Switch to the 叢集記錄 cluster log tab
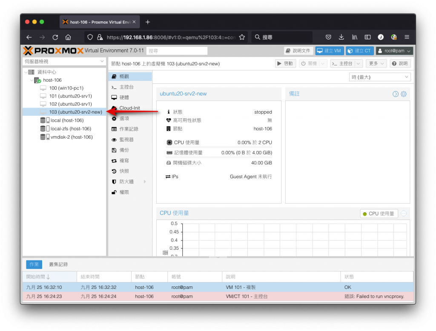This screenshot has width=436, height=331. [x=58, y=264]
